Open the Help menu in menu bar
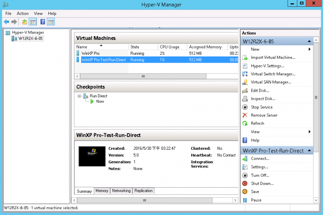The height and width of the screenshot is (215, 323). point(52,13)
